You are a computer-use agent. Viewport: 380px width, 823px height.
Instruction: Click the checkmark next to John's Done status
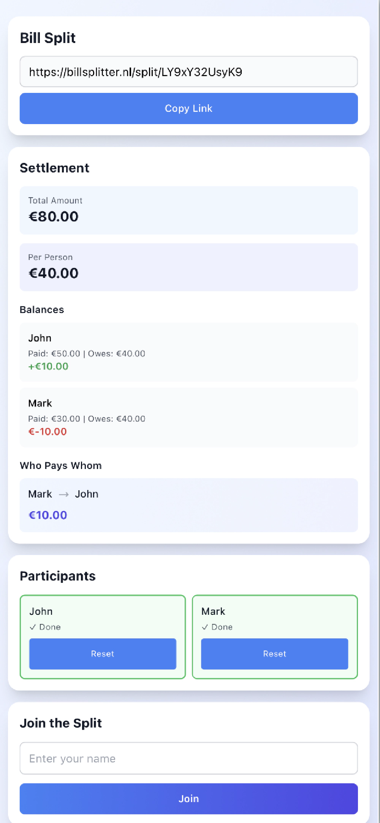pyautogui.click(x=33, y=627)
